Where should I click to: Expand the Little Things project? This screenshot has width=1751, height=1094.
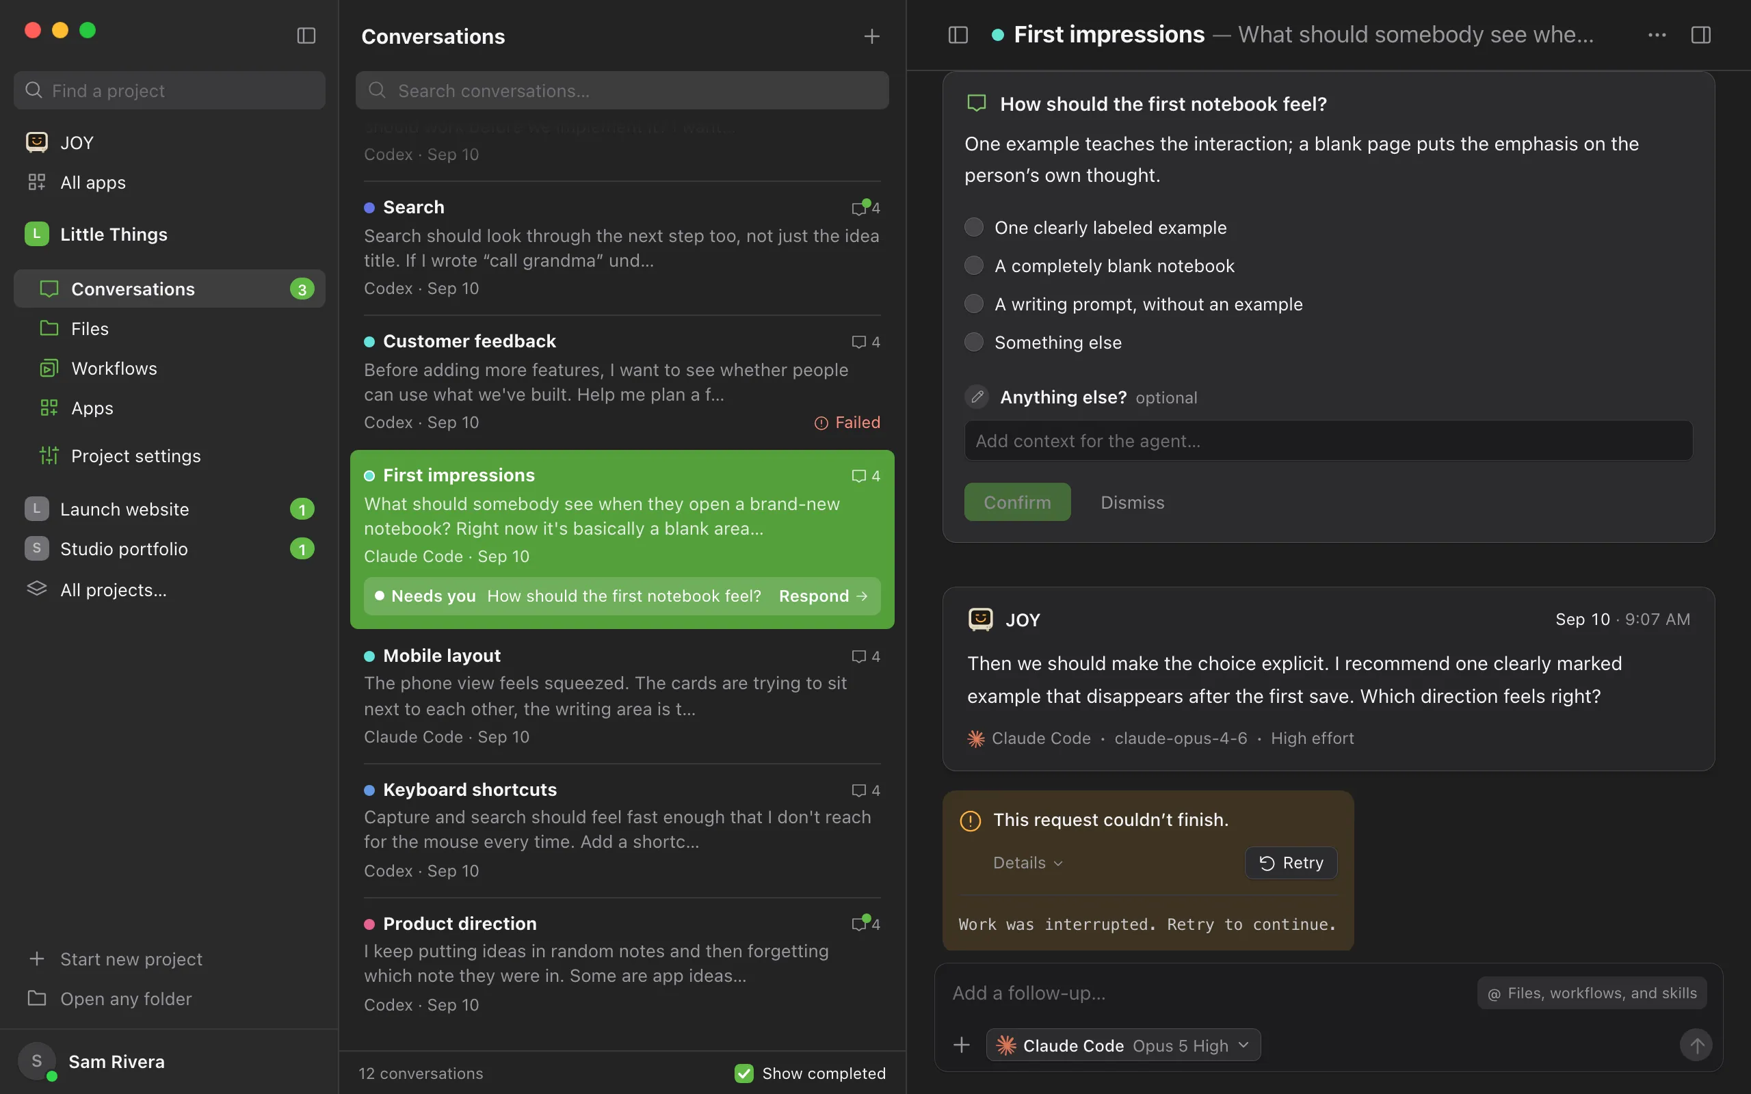pos(170,234)
